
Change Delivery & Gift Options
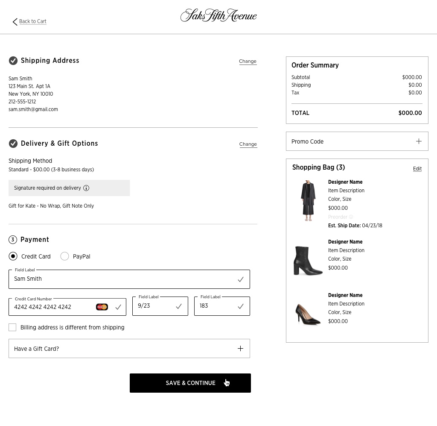pyautogui.click(x=248, y=144)
